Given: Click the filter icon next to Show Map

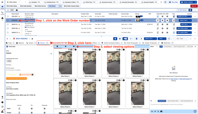Looking at the screenshot, I should [165, 2].
